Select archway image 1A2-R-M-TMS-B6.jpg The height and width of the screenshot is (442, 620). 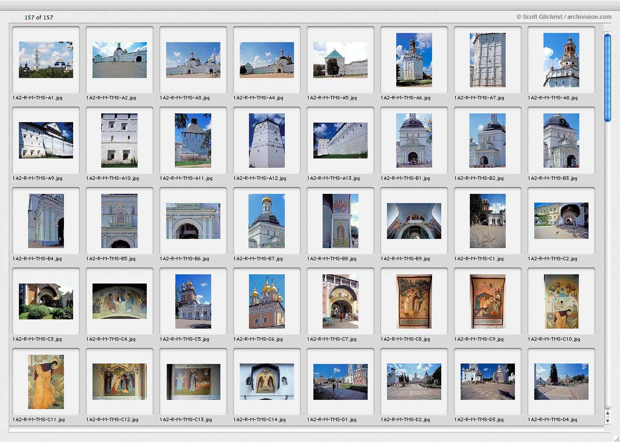pyautogui.click(x=193, y=221)
